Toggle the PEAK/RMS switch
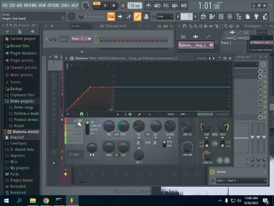The height and width of the screenshot is (206, 274). click(x=164, y=144)
